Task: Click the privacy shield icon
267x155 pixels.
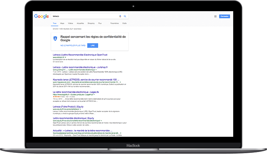Action: tap(55, 38)
